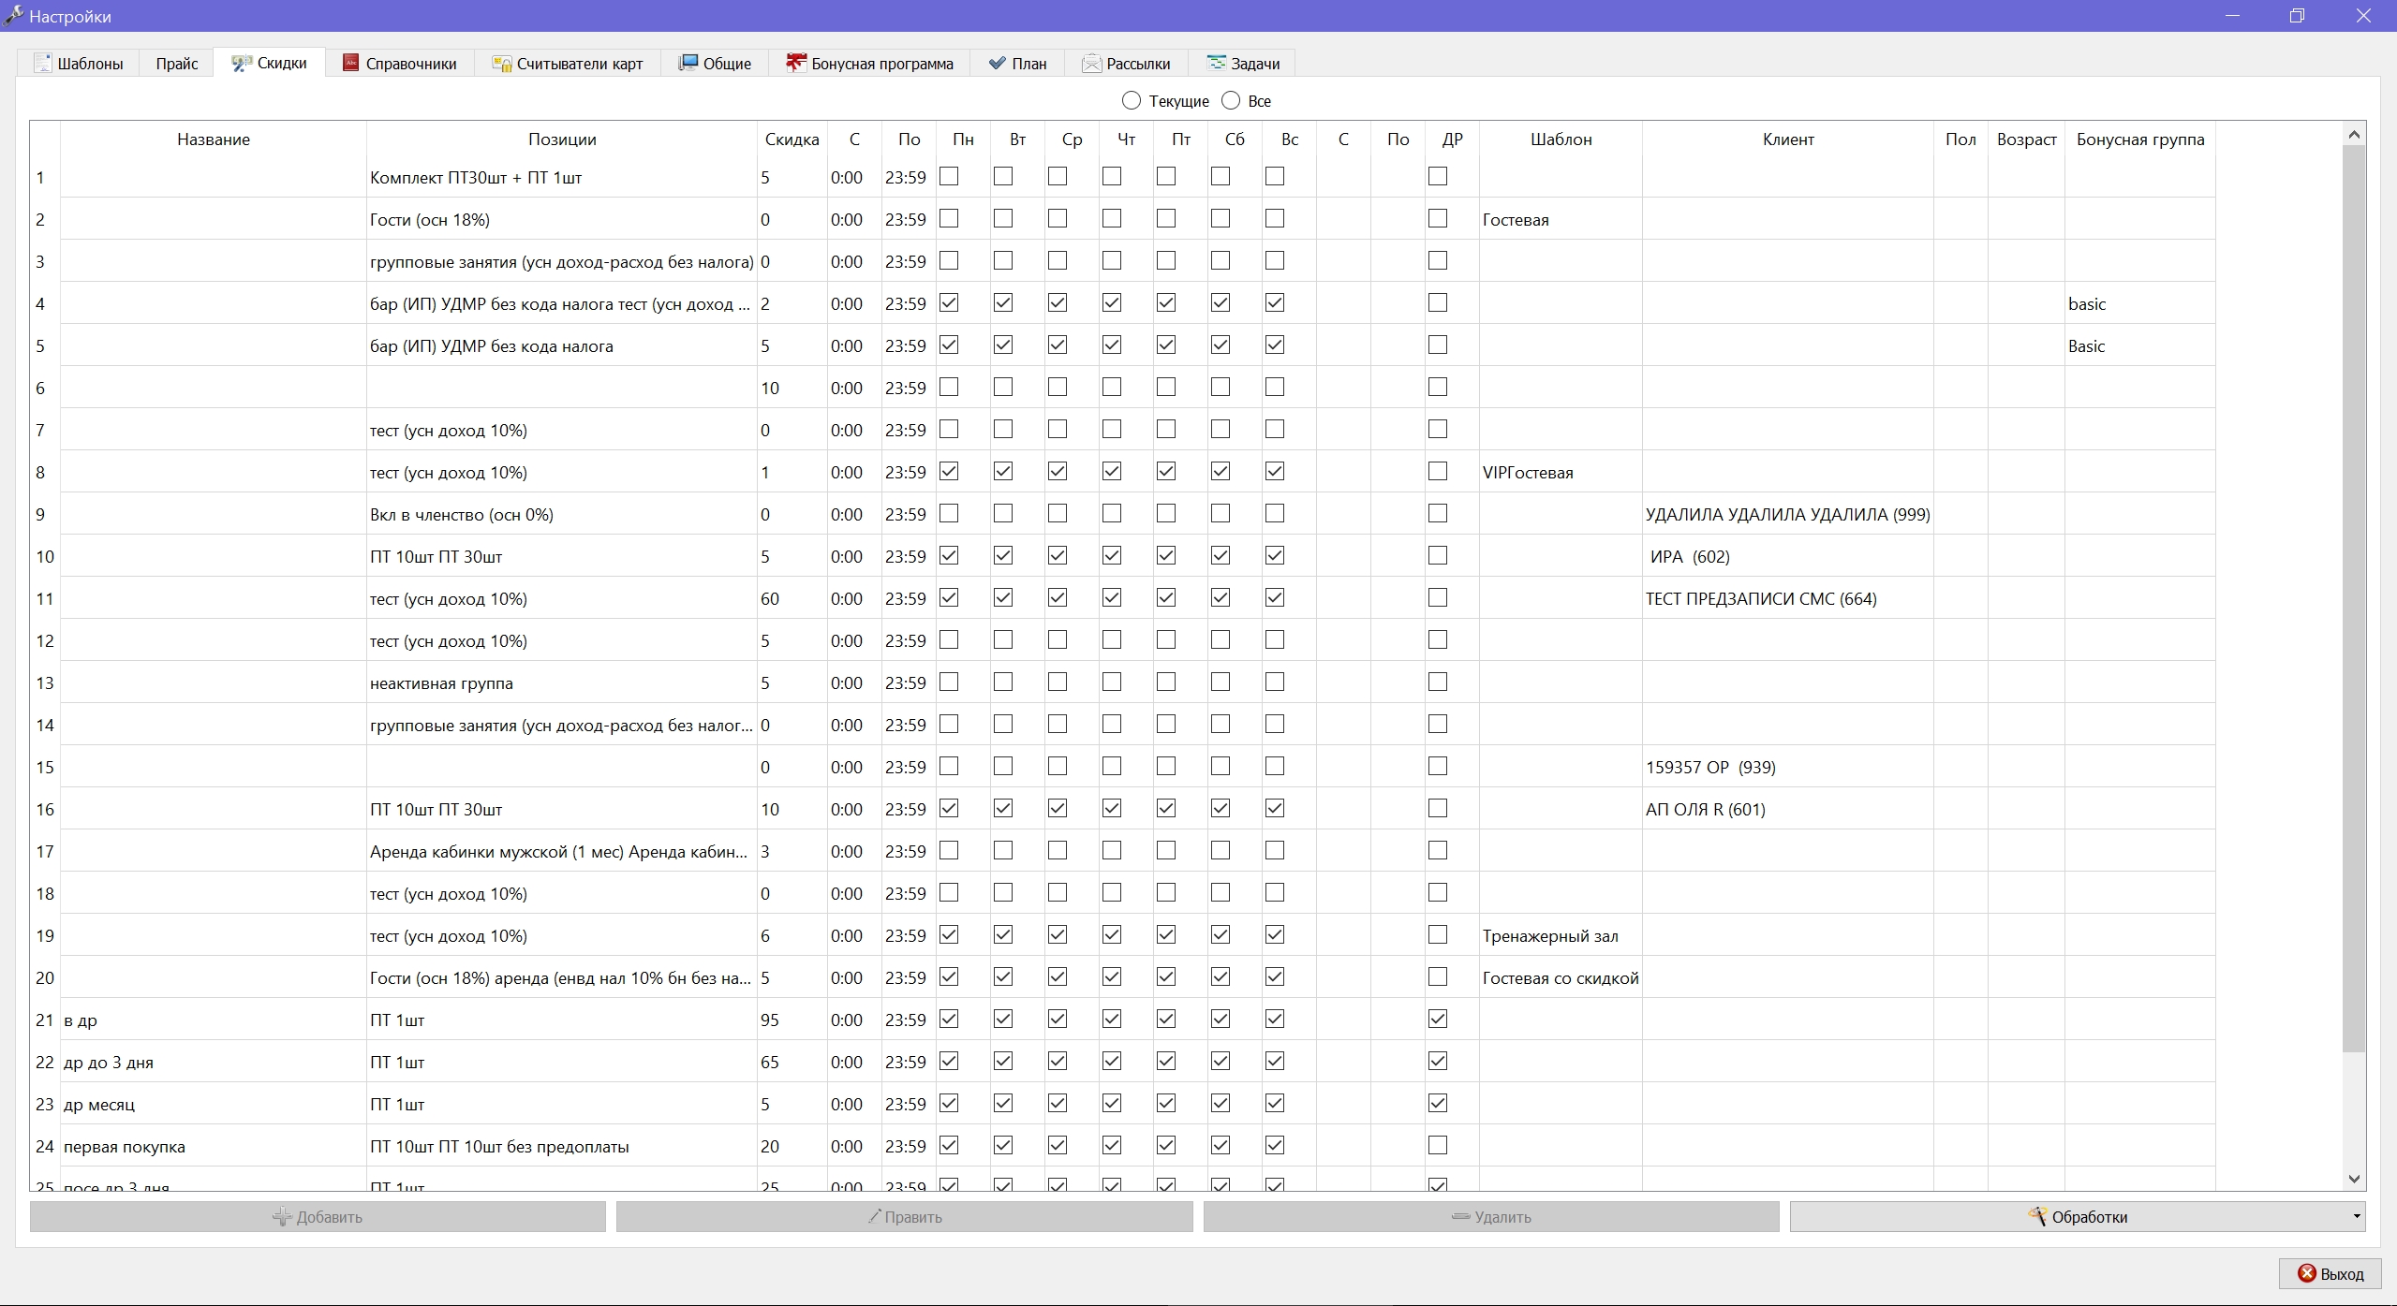
Task: Switch to the Рассылки tab
Action: point(1127,64)
